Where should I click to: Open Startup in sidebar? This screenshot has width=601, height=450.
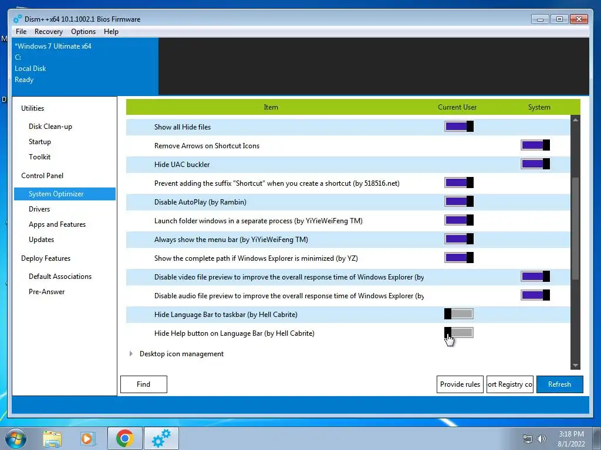pos(40,142)
